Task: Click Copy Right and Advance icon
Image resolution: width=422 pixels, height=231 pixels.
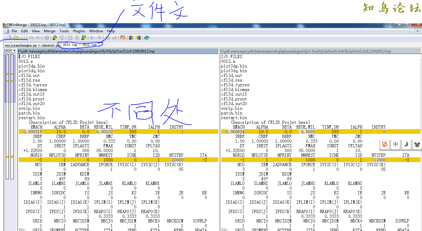Action: click(108, 38)
